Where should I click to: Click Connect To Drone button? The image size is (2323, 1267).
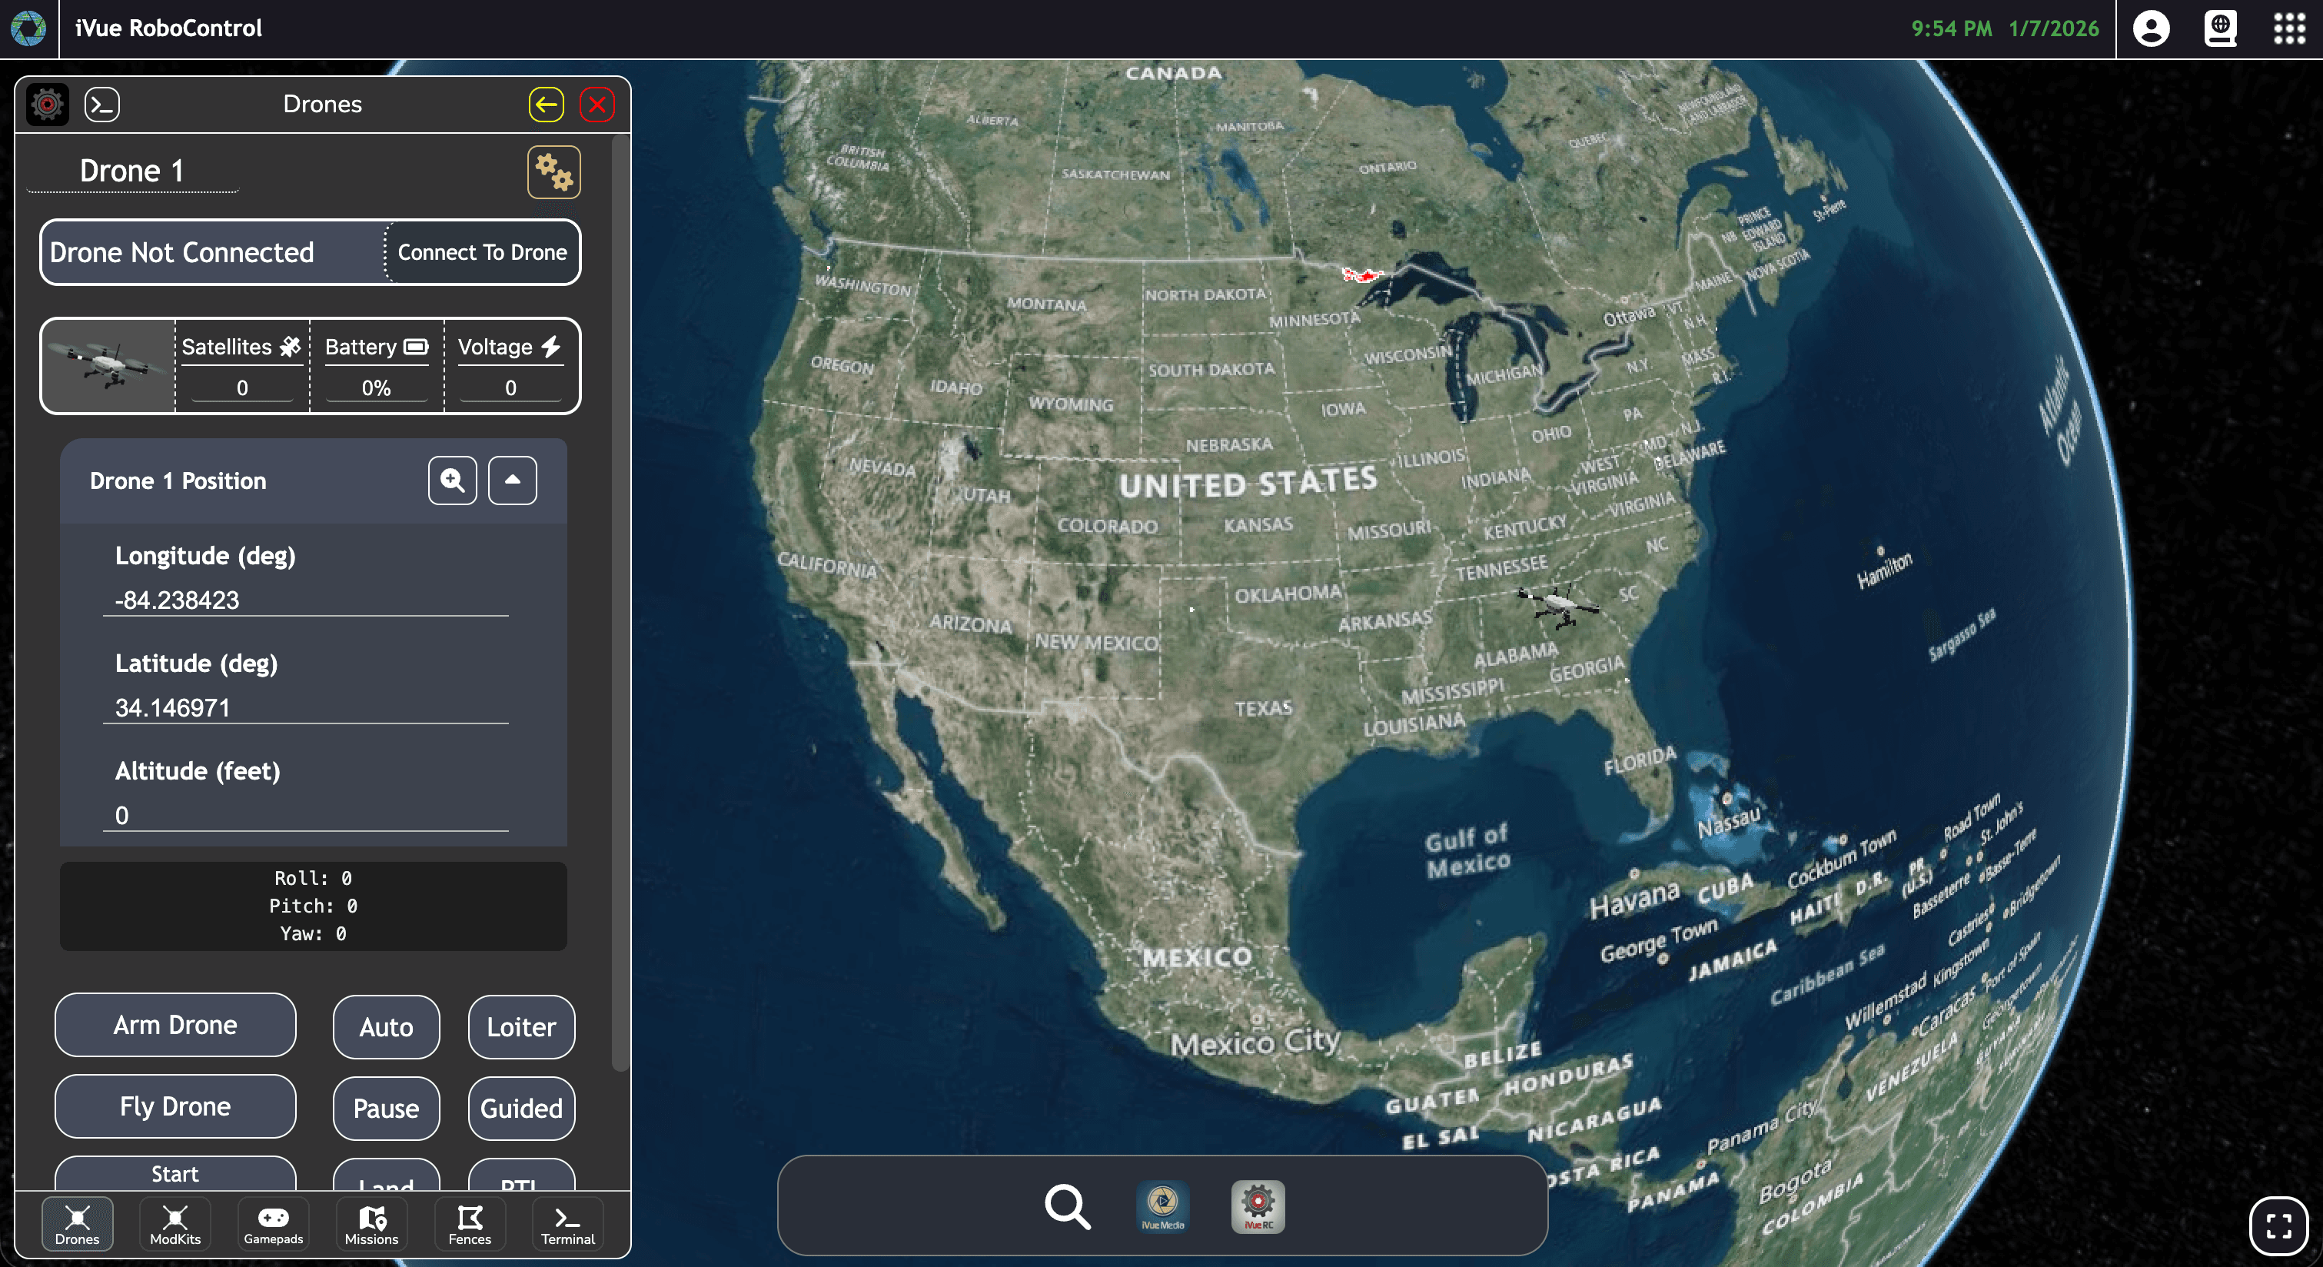481,252
